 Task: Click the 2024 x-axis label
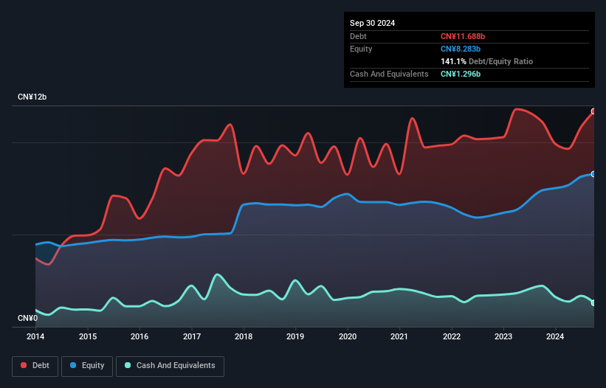pyautogui.click(x=555, y=336)
